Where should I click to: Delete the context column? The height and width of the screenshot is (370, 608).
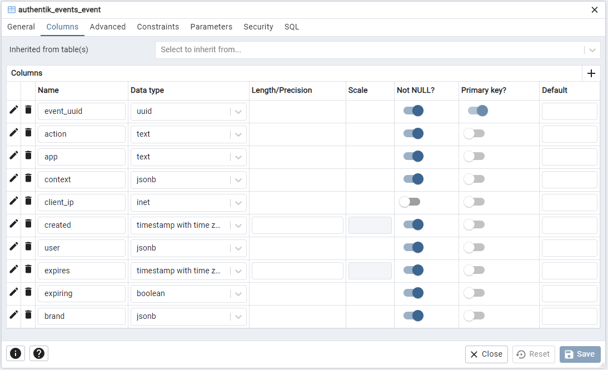[28, 178]
